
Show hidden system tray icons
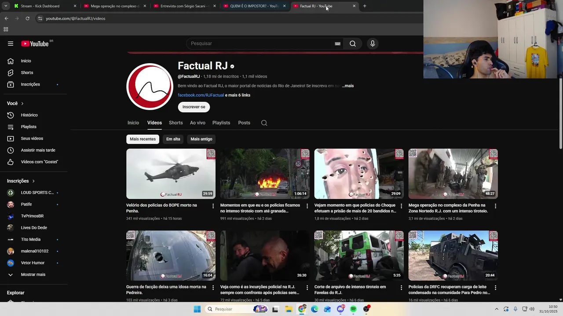(x=497, y=309)
